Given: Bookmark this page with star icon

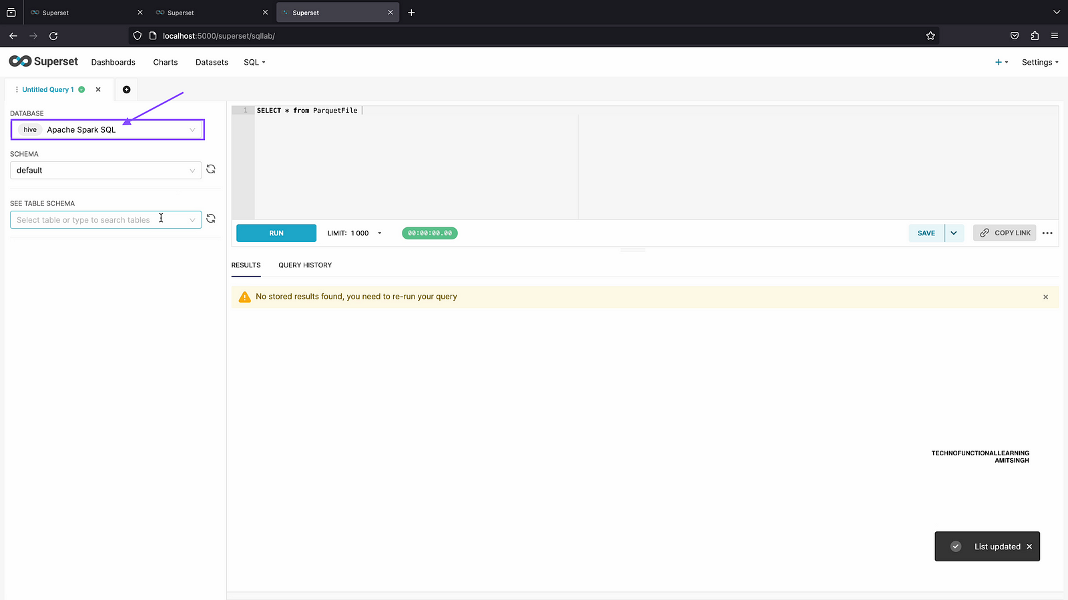Looking at the screenshot, I should coord(930,36).
